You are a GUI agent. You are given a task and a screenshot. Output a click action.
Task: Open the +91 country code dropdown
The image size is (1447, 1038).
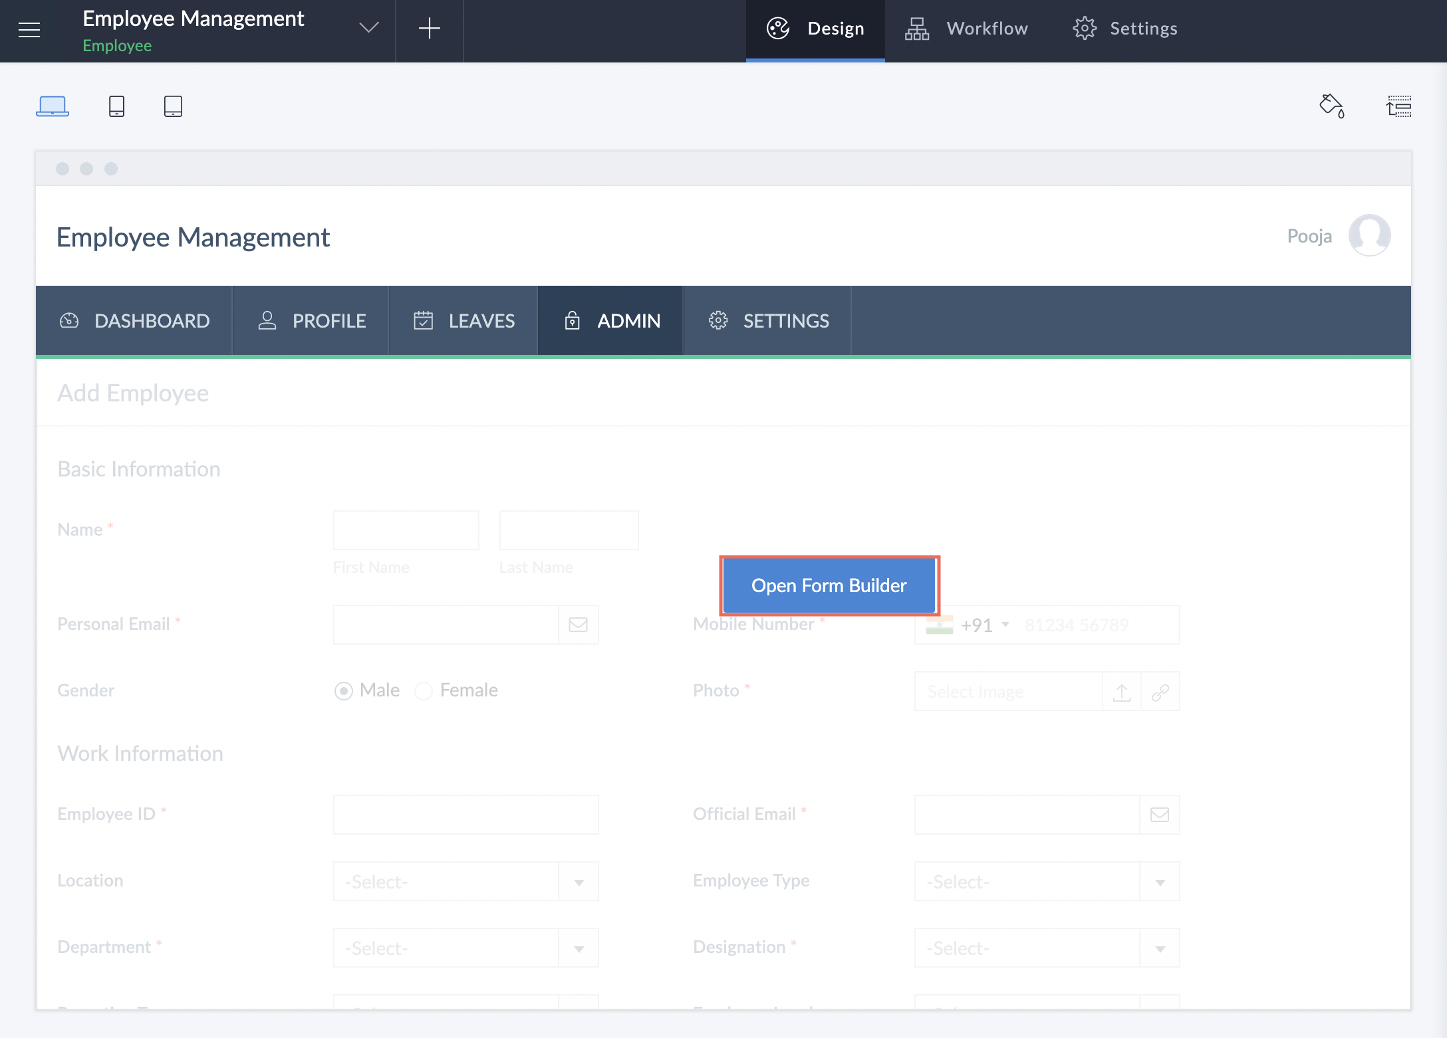click(984, 625)
